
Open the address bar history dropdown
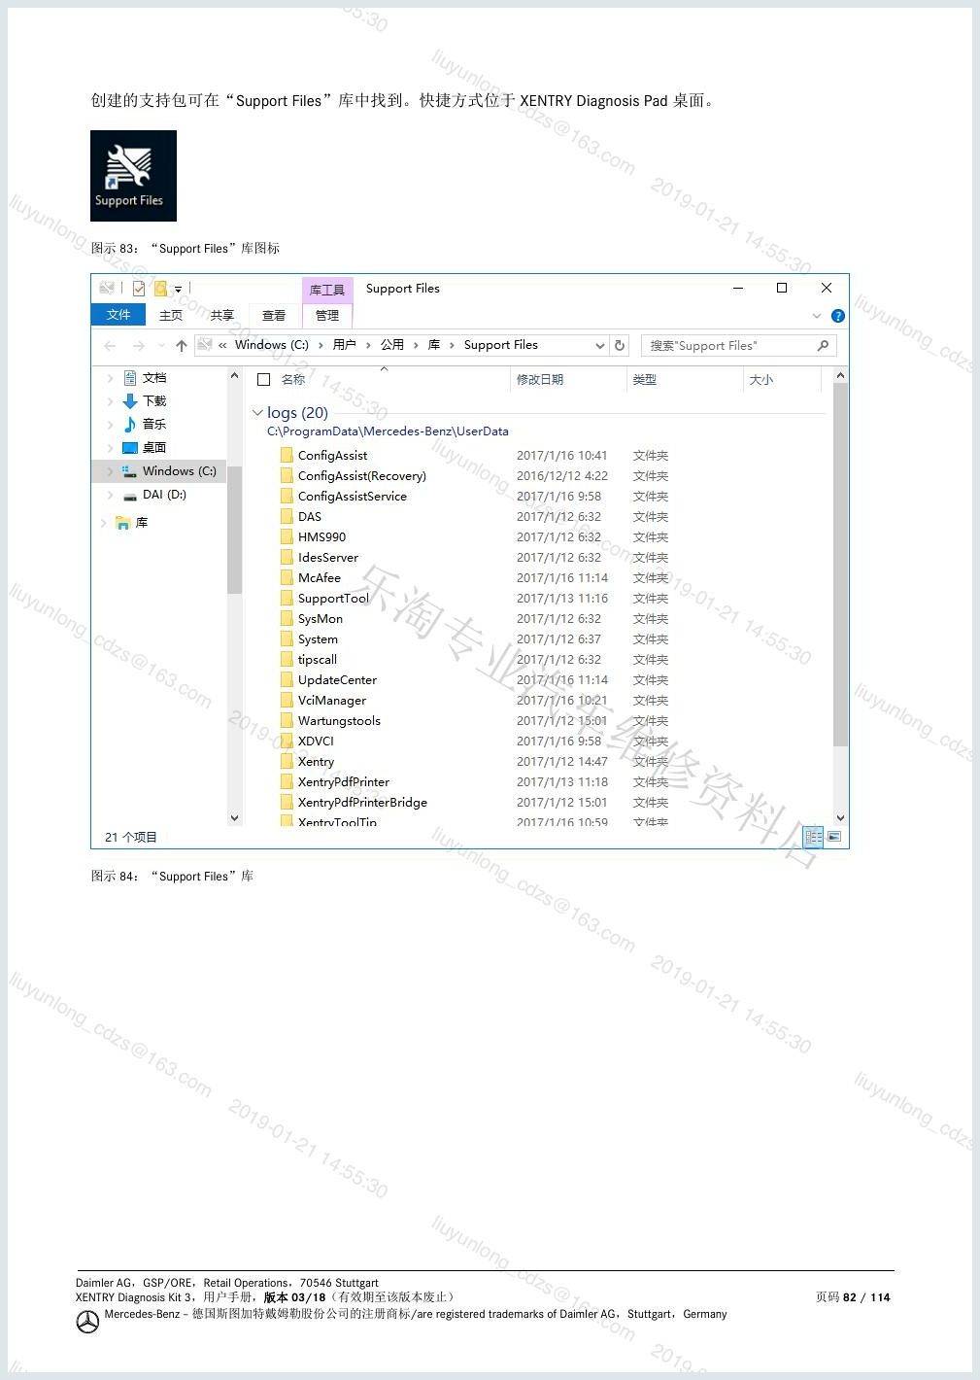click(x=599, y=345)
